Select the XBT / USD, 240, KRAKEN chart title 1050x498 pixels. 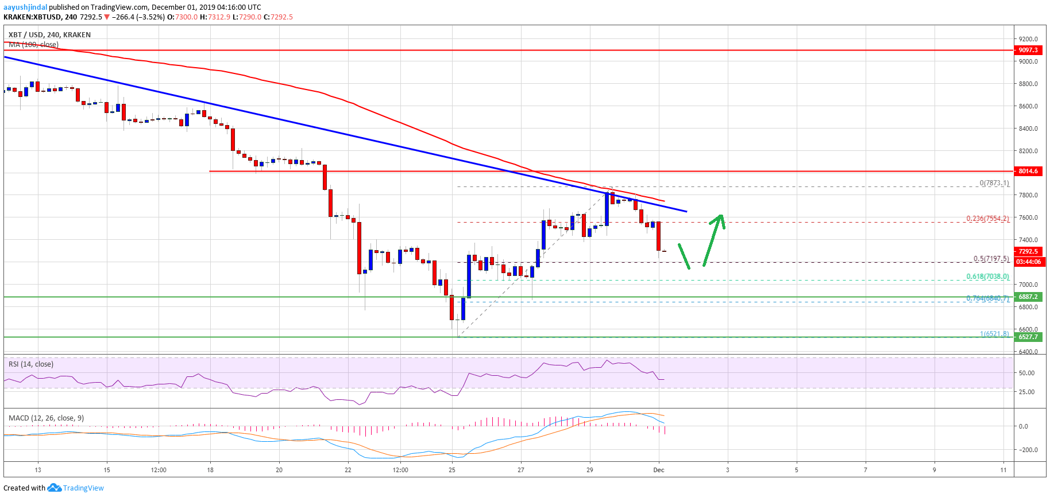tap(49, 34)
